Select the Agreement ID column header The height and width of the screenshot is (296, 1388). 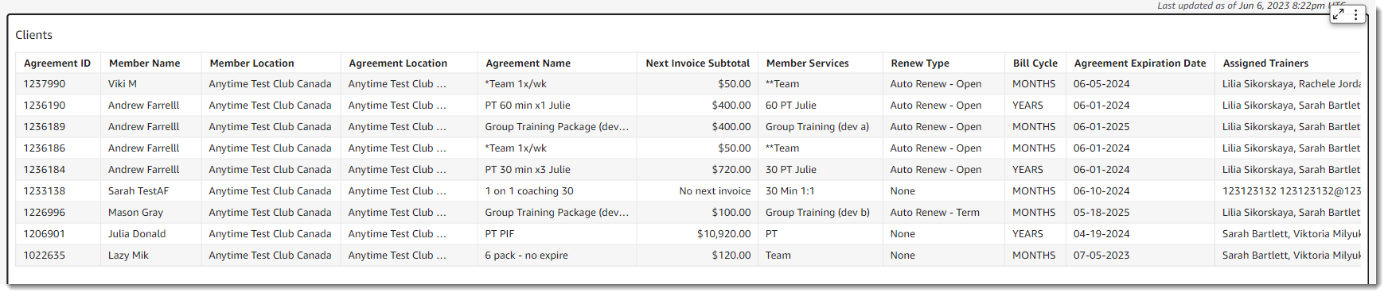click(57, 63)
